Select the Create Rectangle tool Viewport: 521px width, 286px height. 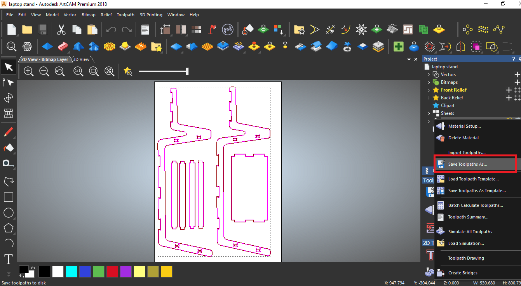click(8, 197)
